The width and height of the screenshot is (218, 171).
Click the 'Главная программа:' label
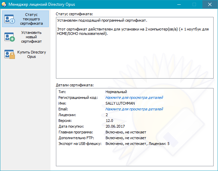click(x=76, y=132)
